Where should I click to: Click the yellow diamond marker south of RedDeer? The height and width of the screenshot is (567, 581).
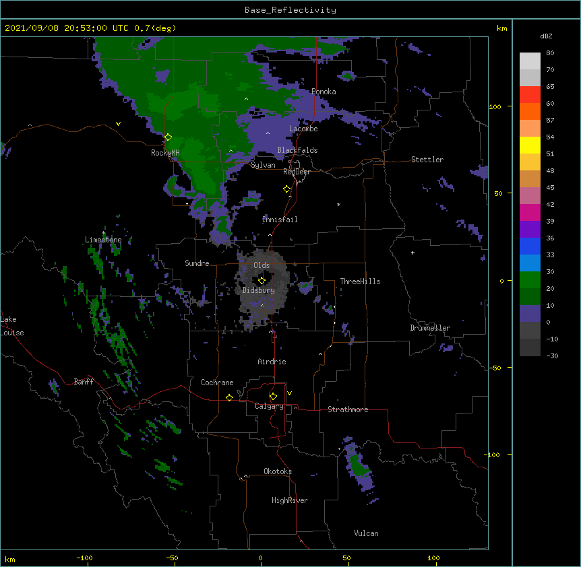pyautogui.click(x=286, y=189)
